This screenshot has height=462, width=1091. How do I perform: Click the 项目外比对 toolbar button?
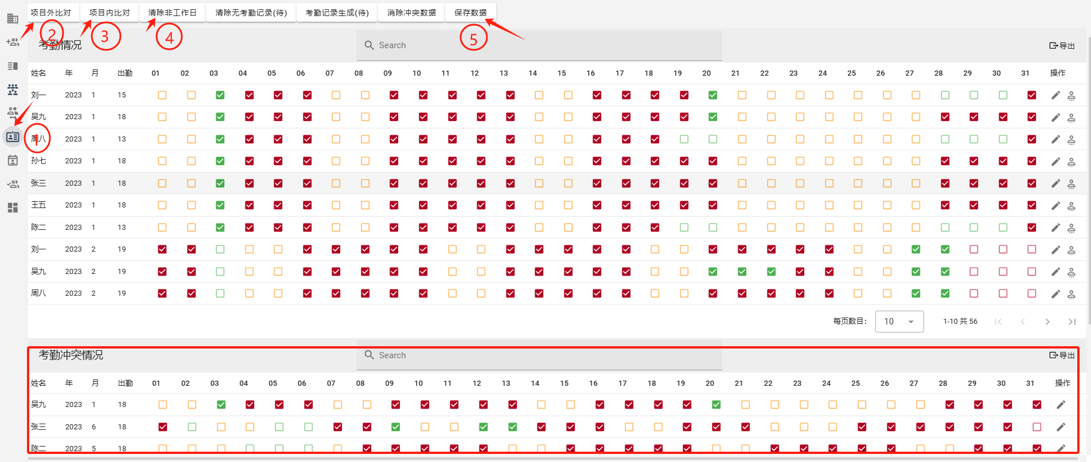click(x=51, y=13)
